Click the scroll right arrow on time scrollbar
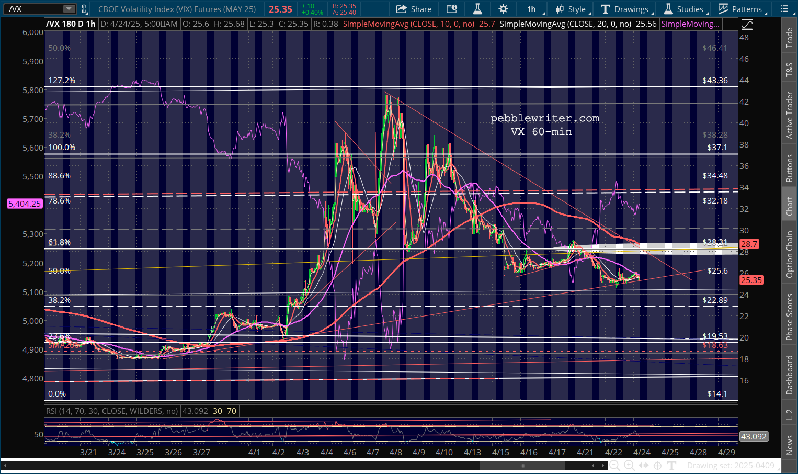 (602, 465)
